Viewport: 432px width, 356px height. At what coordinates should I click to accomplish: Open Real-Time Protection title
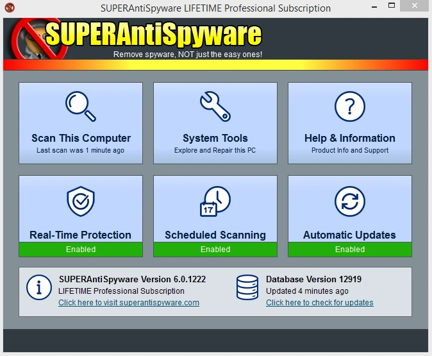coord(81,235)
